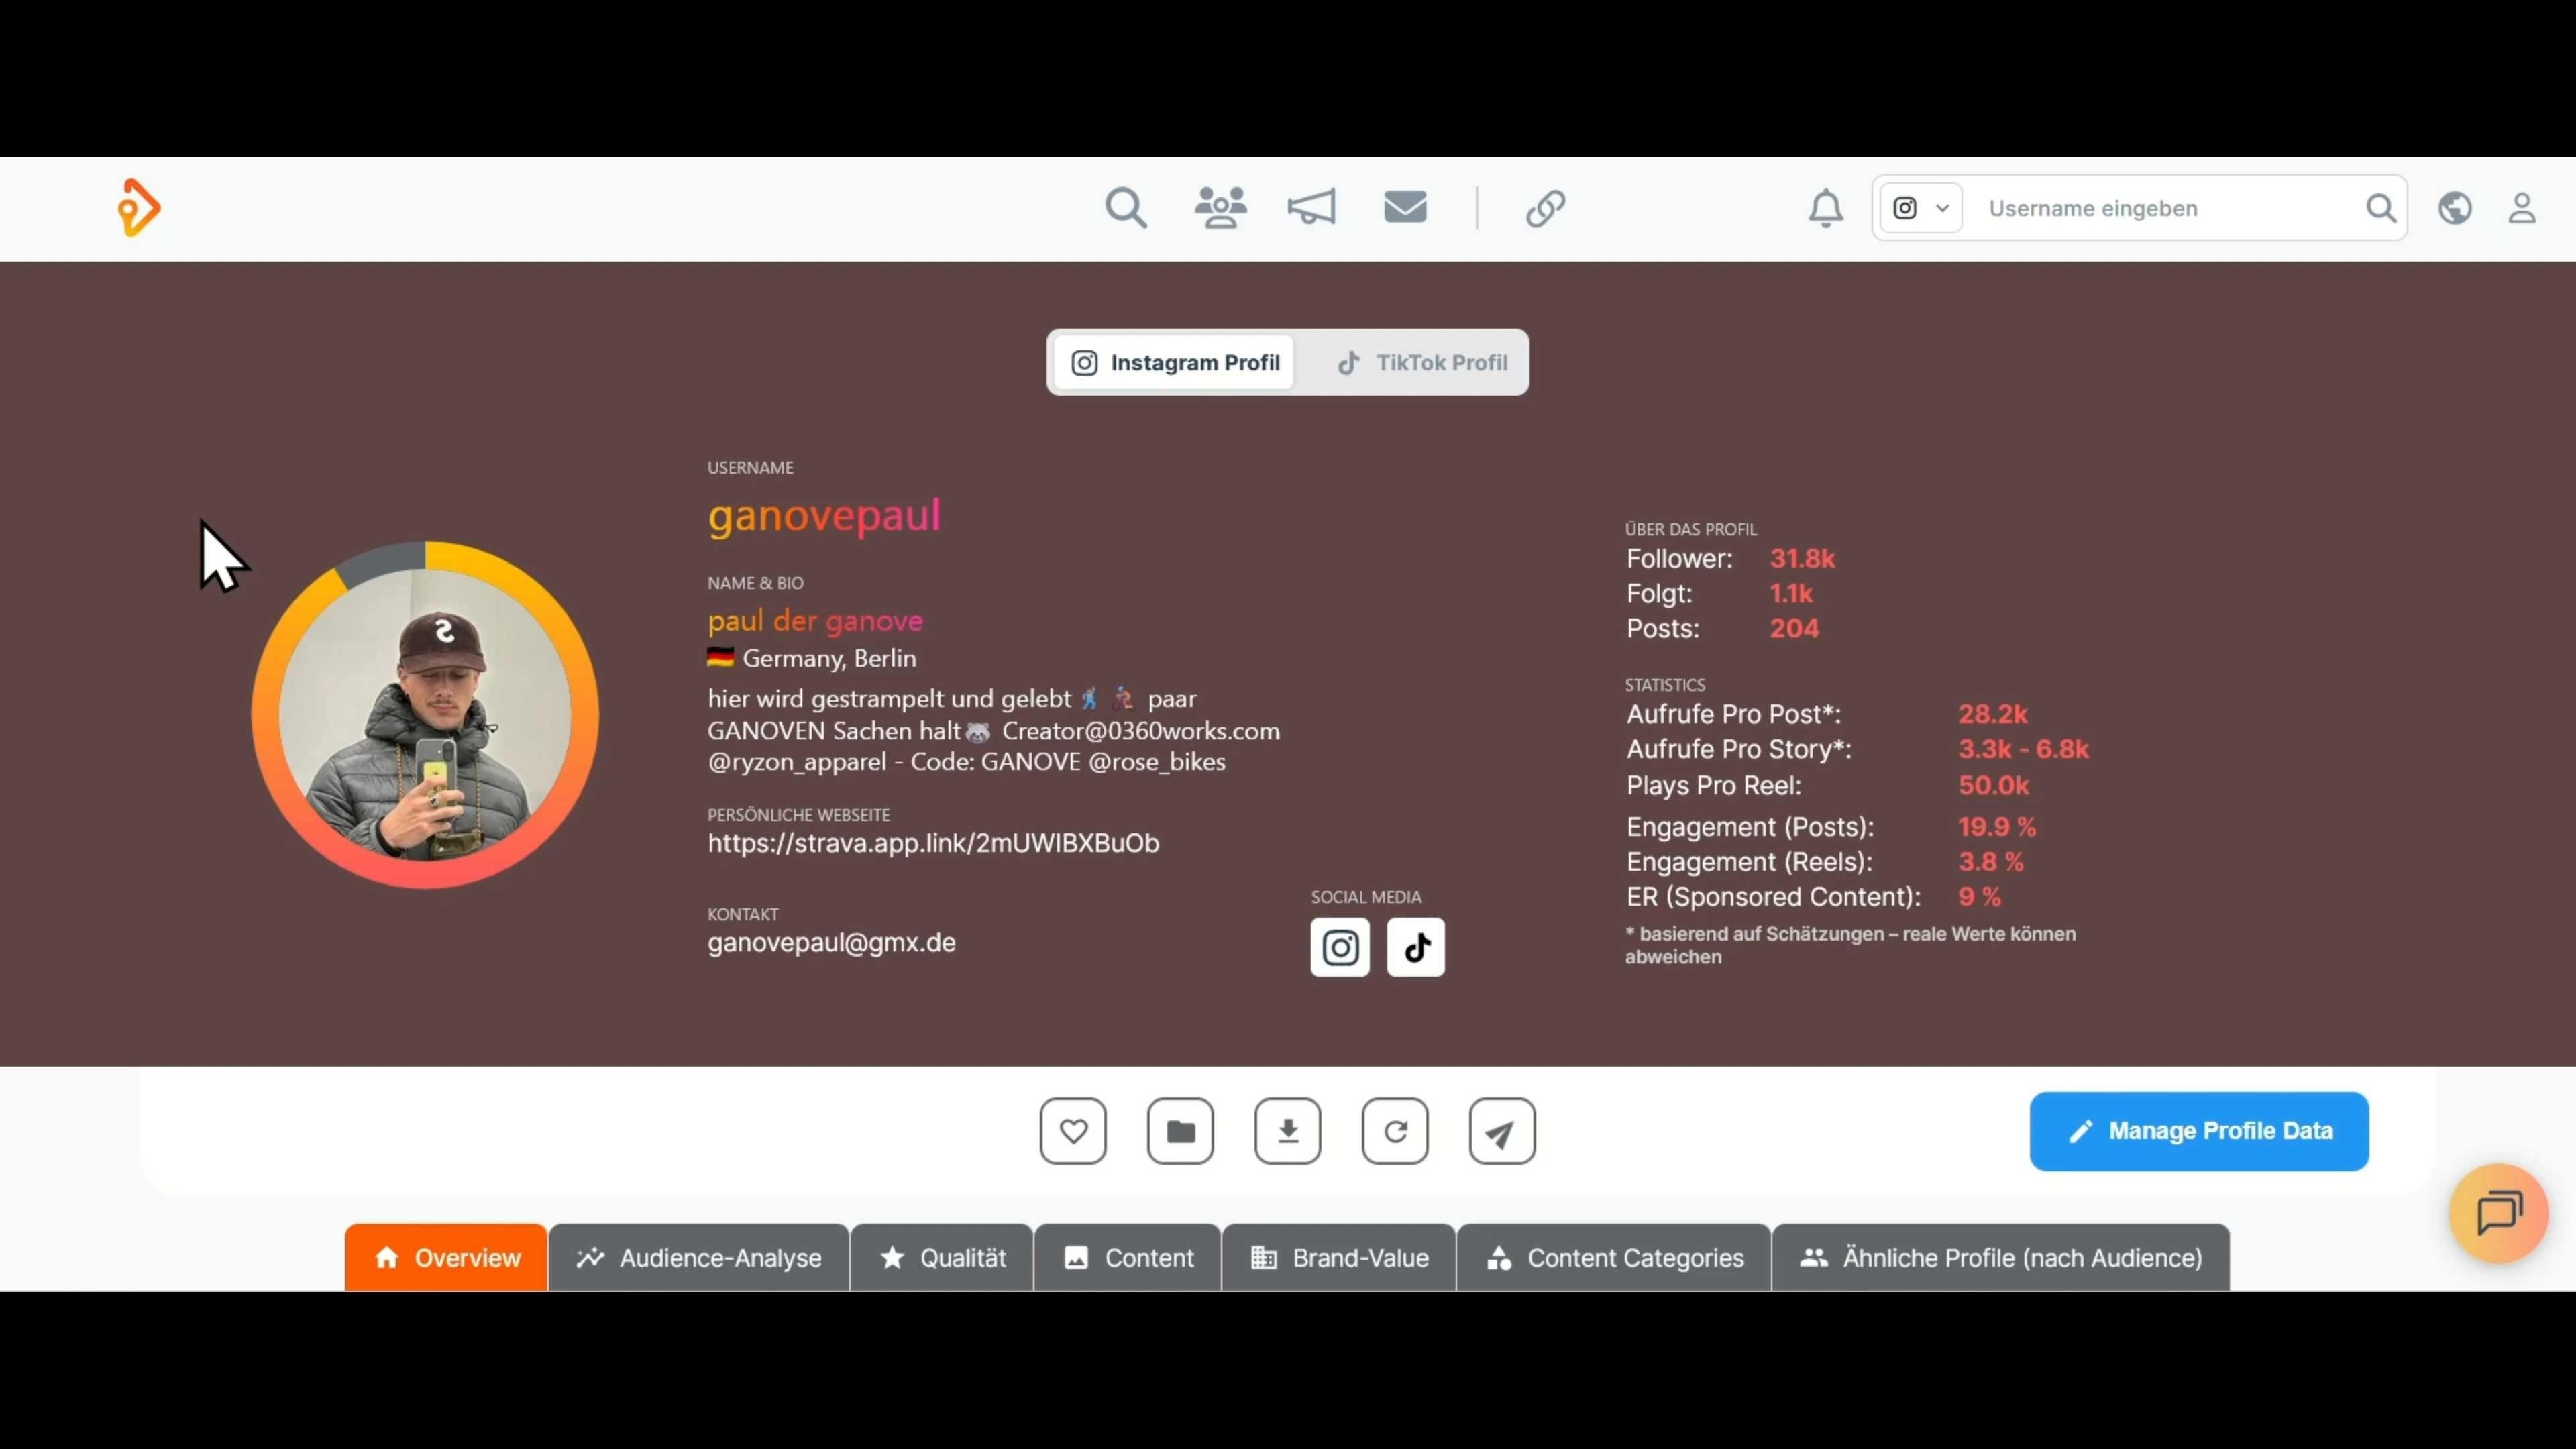2576x1449 pixels.
Task: Open the globe language icon
Action: [x=2455, y=208]
